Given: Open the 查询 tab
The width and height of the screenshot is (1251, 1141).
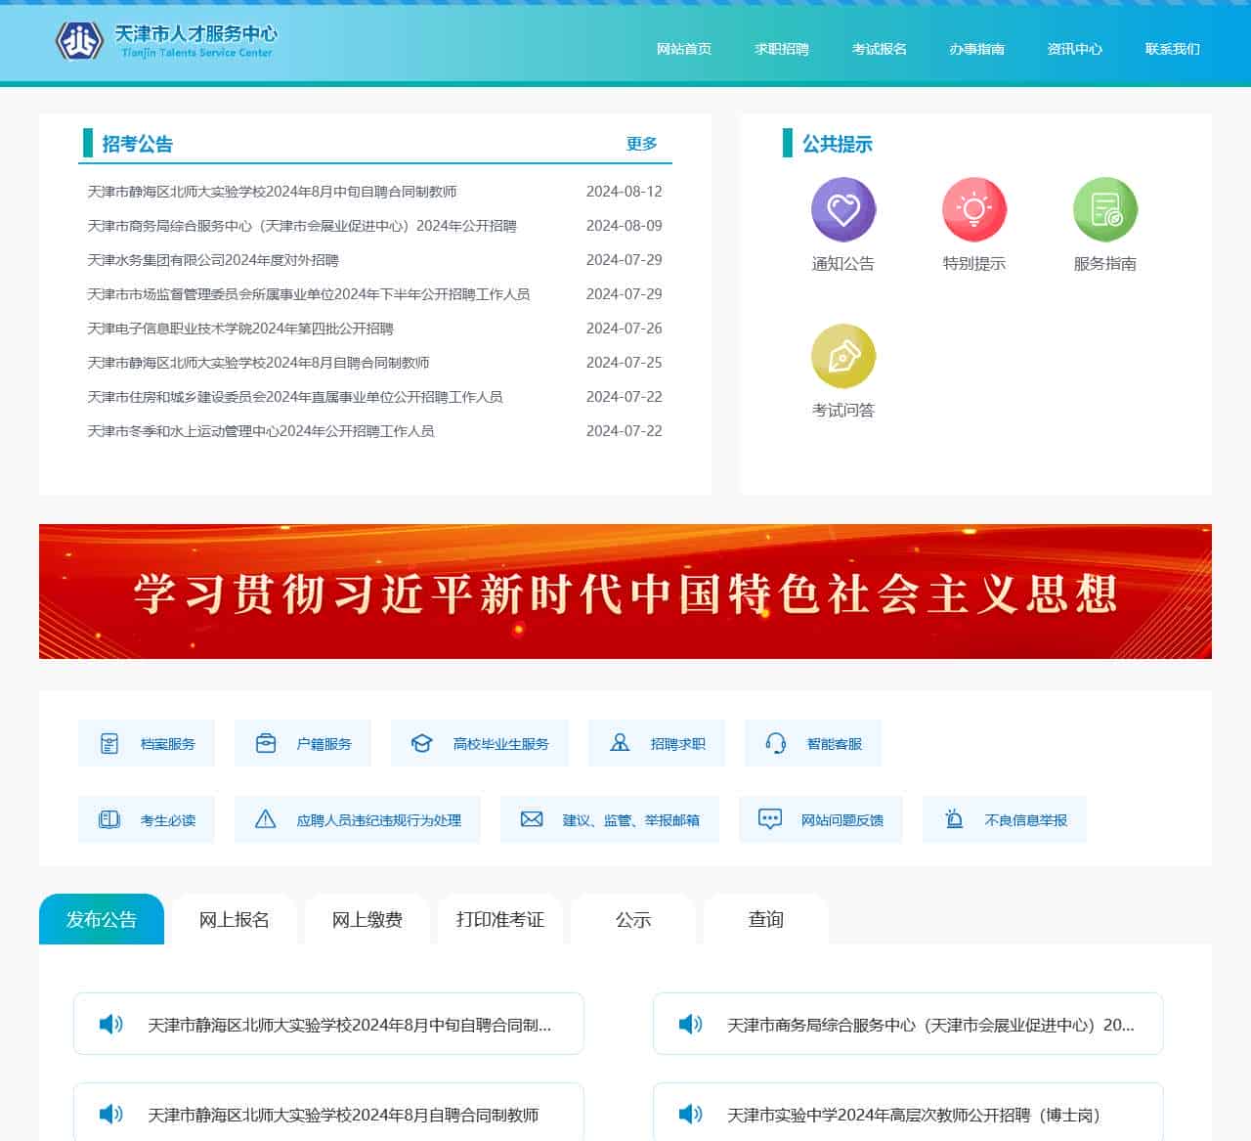Looking at the screenshot, I should click(765, 919).
